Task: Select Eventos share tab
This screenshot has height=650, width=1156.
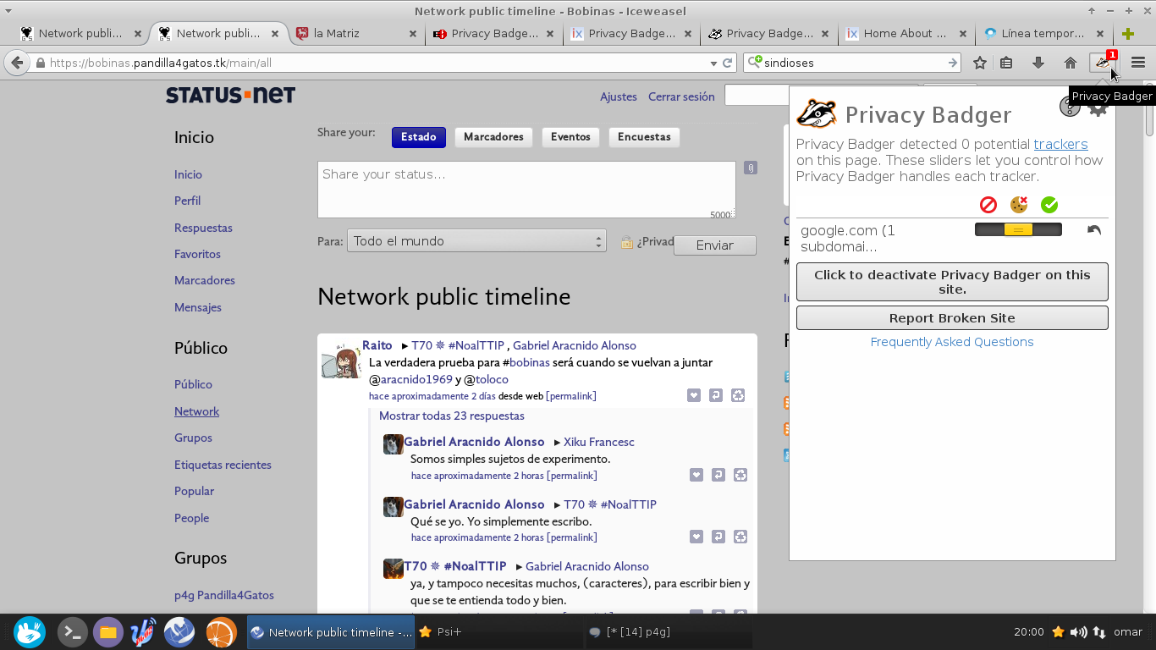Action: point(570,137)
